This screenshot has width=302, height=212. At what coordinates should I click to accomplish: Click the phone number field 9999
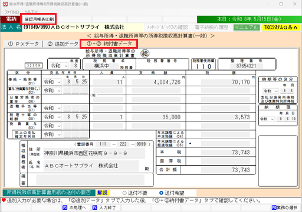[141, 144]
